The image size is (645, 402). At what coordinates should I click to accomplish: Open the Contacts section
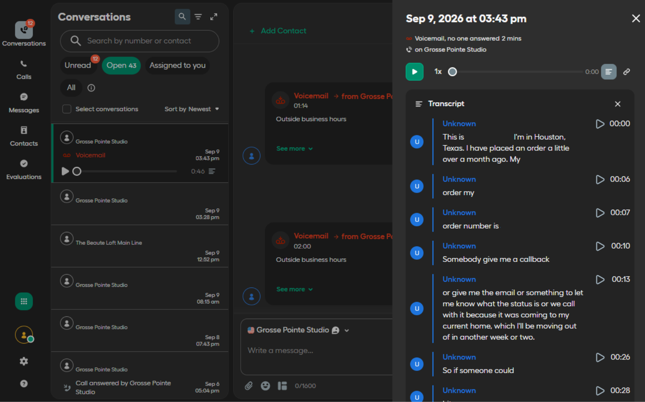24,137
